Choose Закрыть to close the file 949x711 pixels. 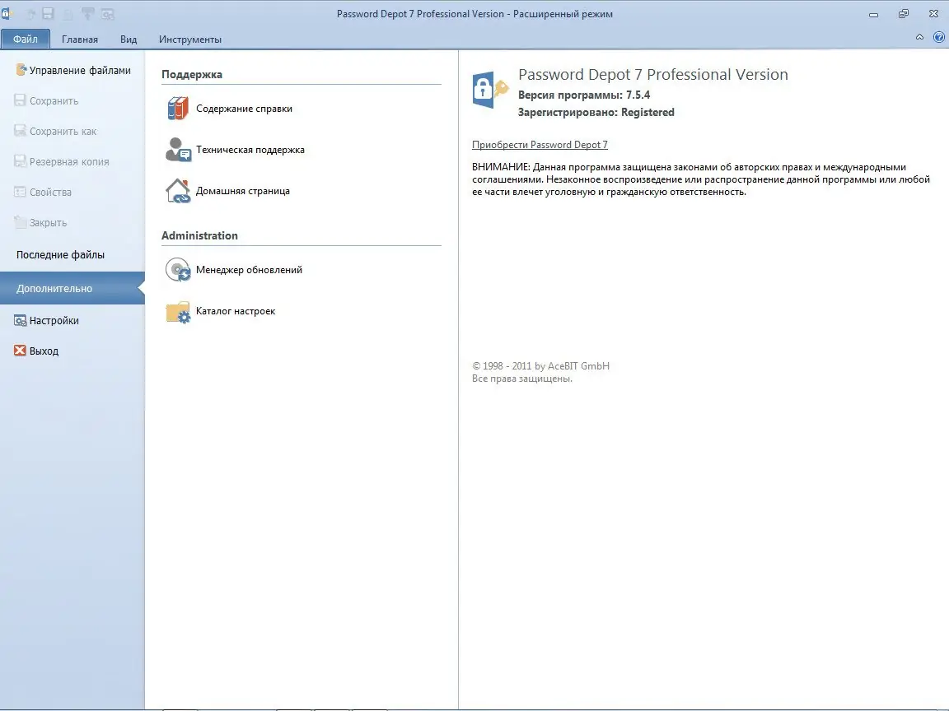40,222
